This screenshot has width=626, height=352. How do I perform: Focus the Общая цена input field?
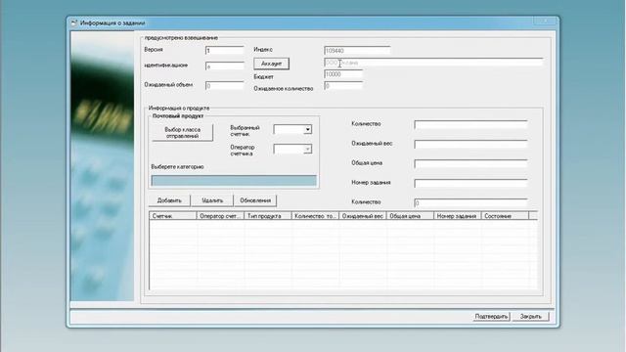470,163
